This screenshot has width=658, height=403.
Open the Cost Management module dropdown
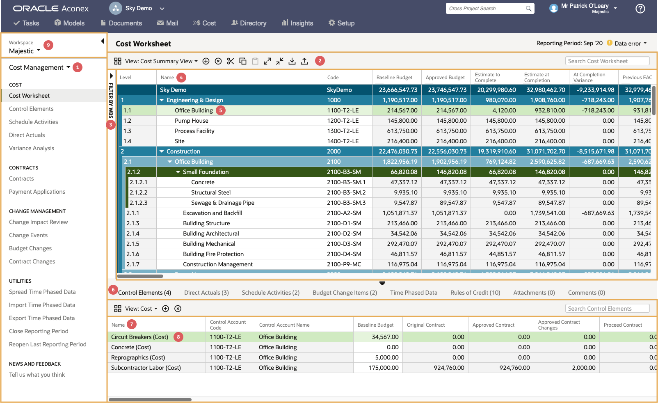click(x=40, y=67)
